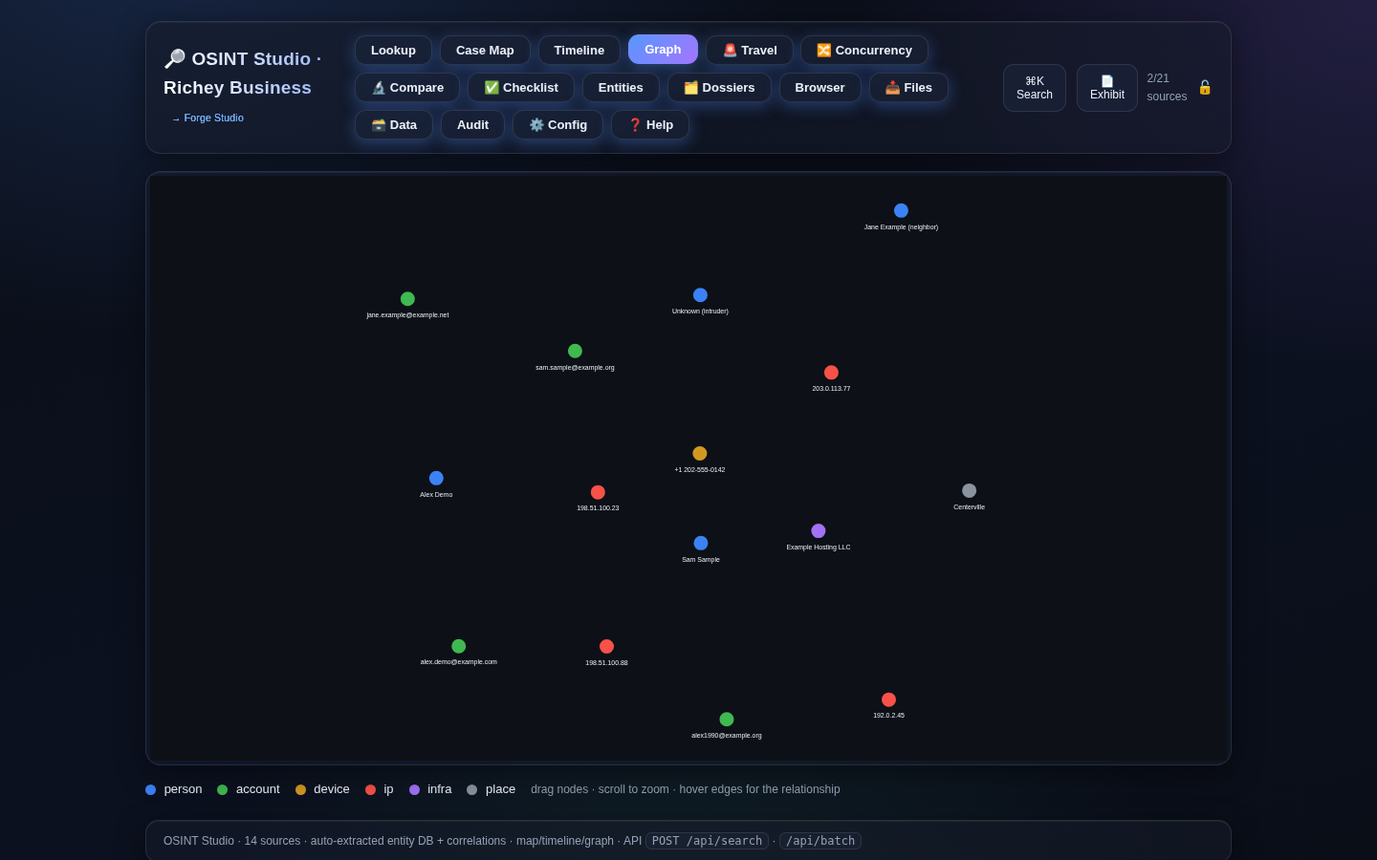1377x860 pixels.
Task: Click the gray place legend swatch
Action: [x=471, y=790]
